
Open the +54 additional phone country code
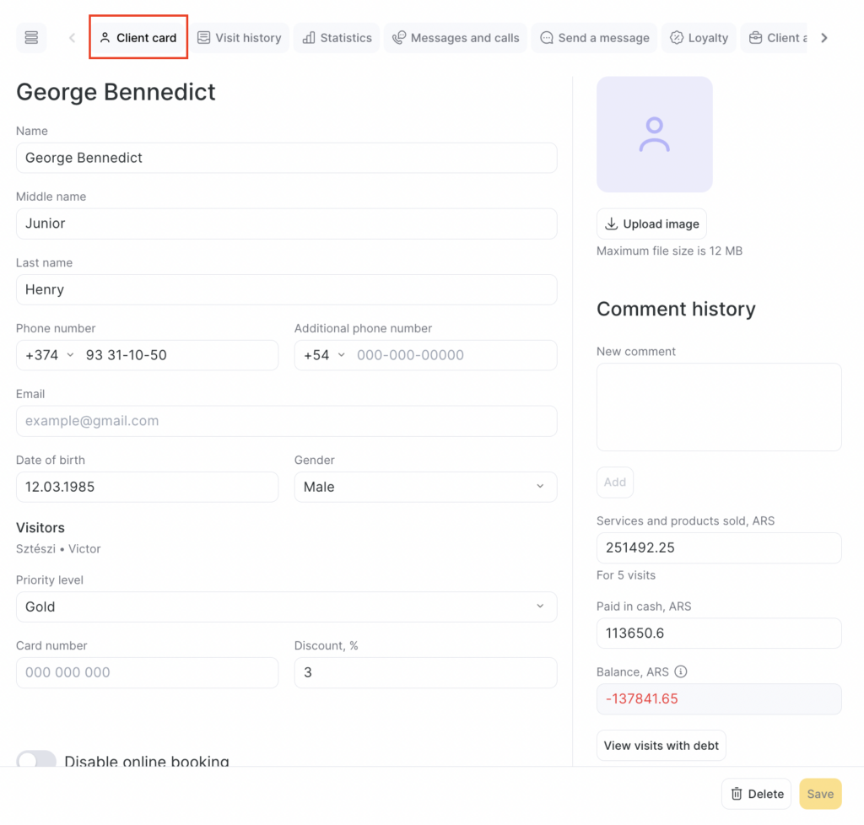325,355
